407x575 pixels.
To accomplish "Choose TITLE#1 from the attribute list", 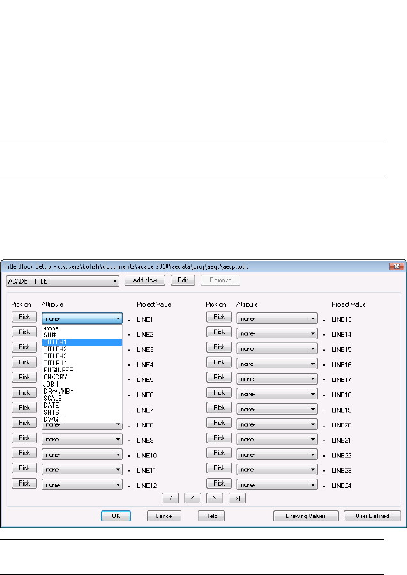I will click(x=82, y=342).
